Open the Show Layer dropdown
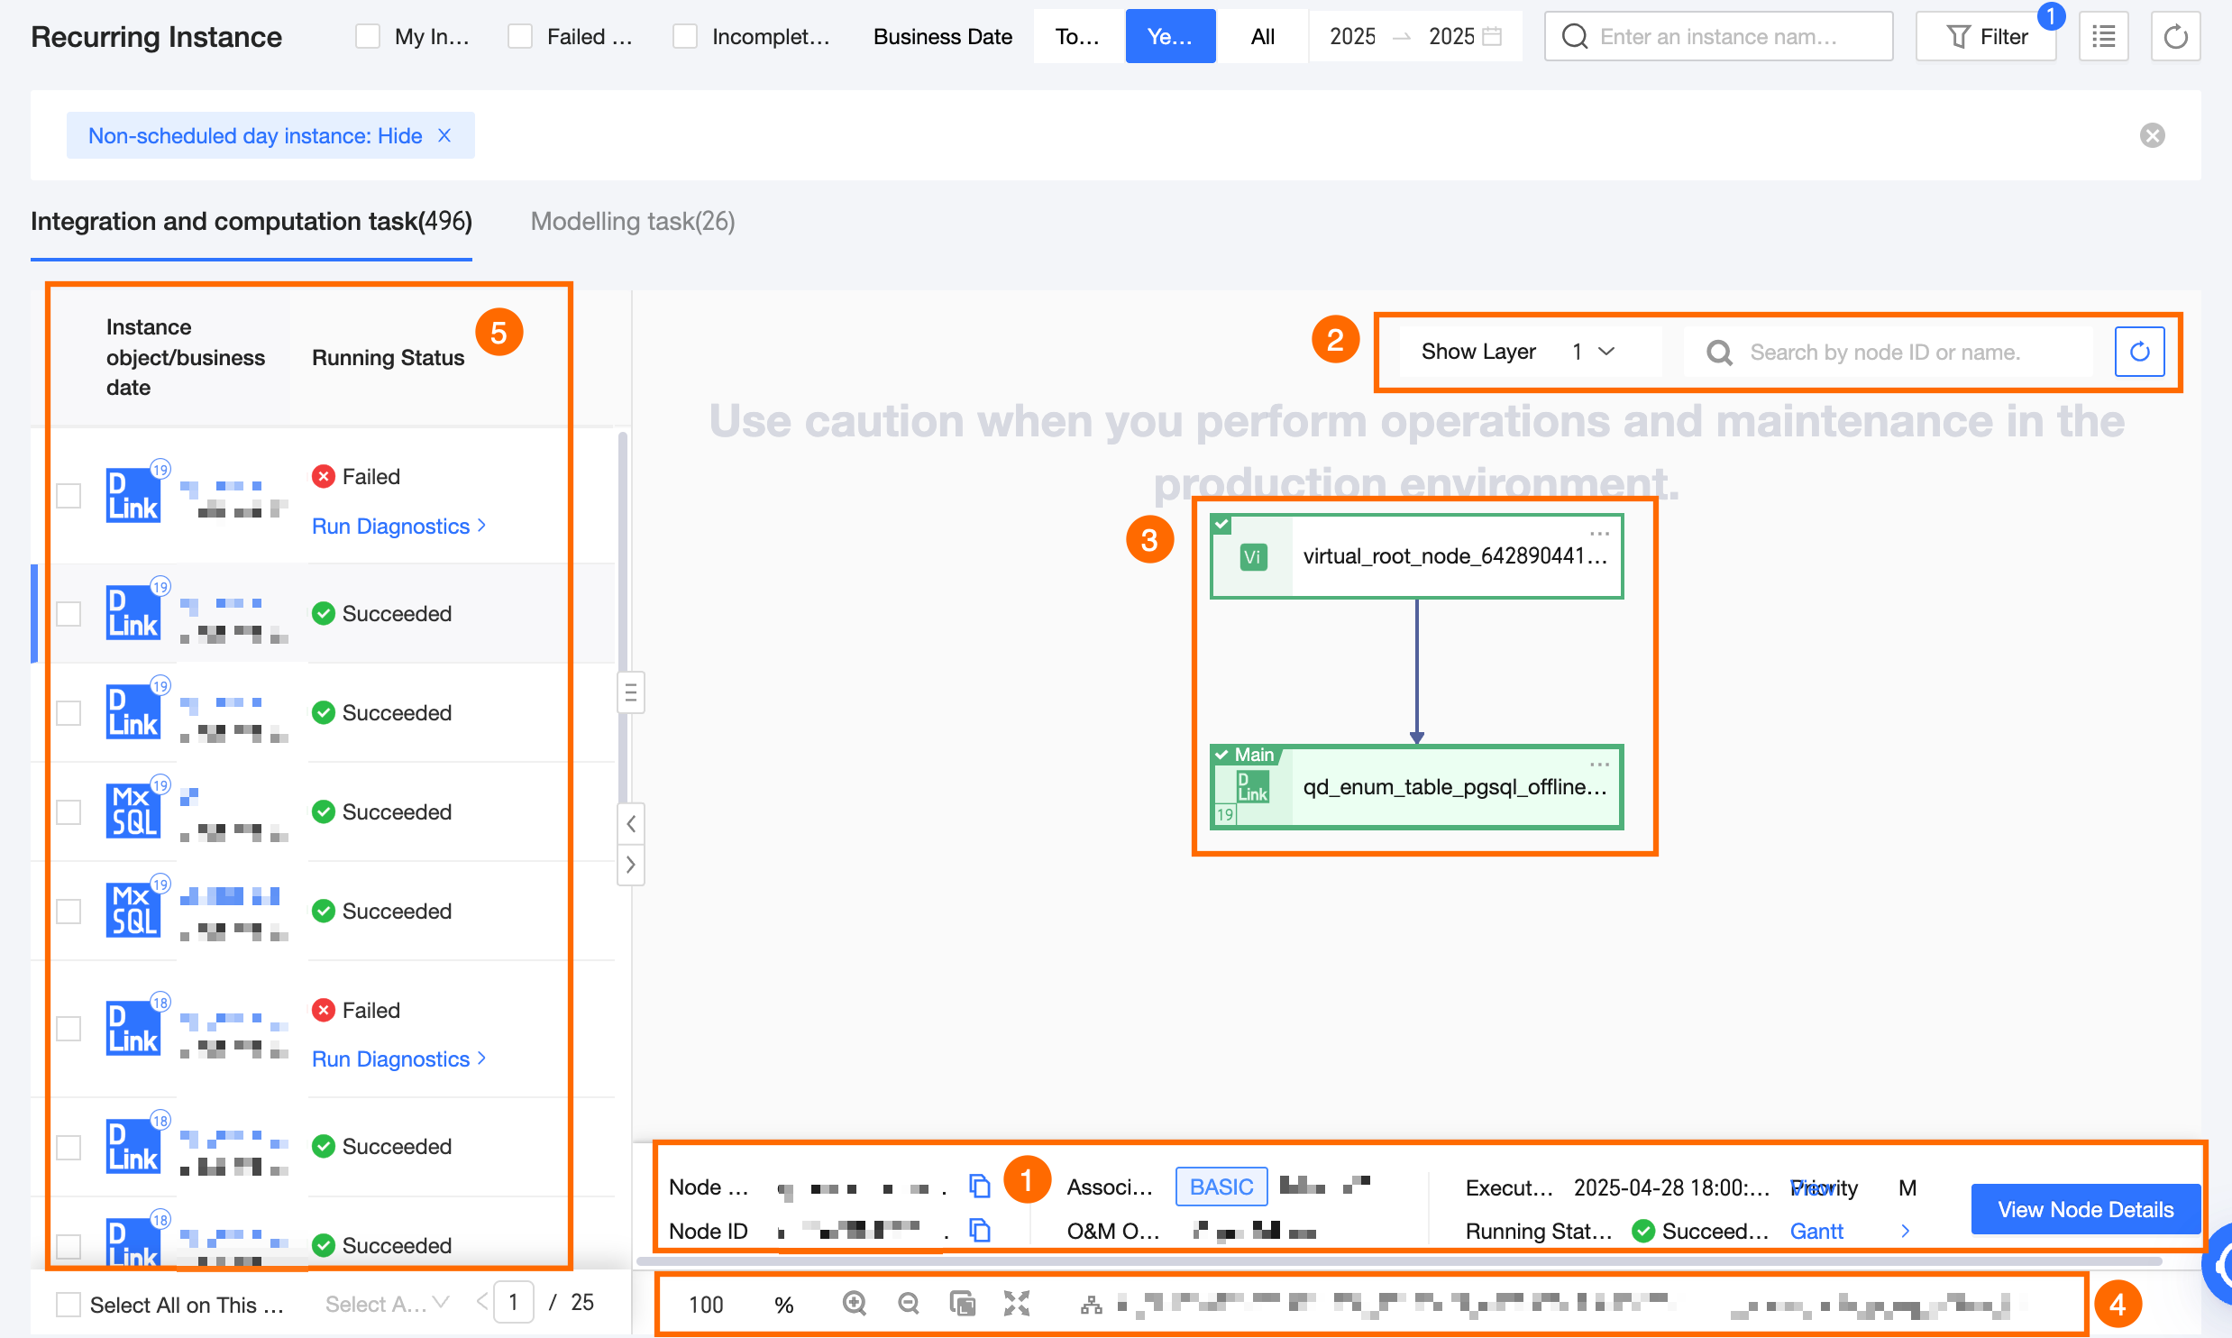 click(x=1593, y=352)
